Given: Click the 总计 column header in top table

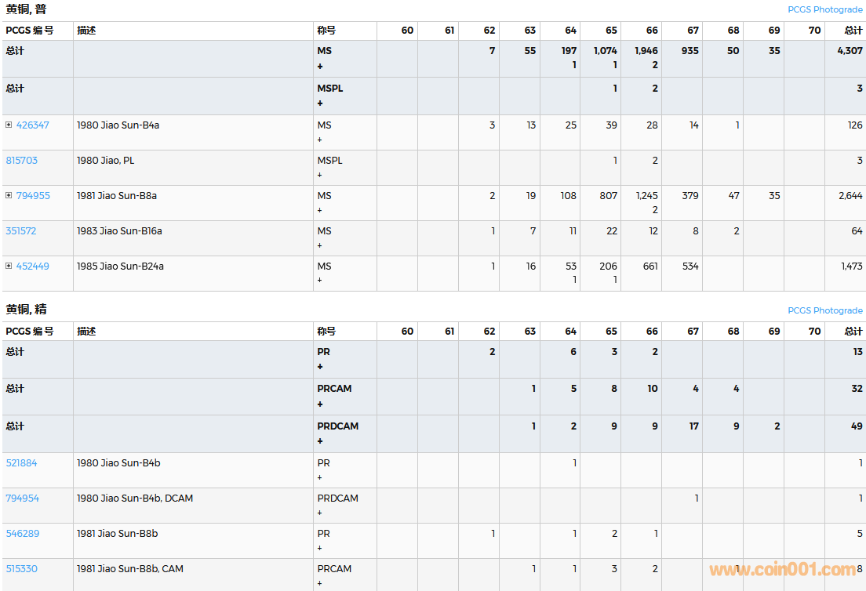Looking at the screenshot, I should coord(853,31).
